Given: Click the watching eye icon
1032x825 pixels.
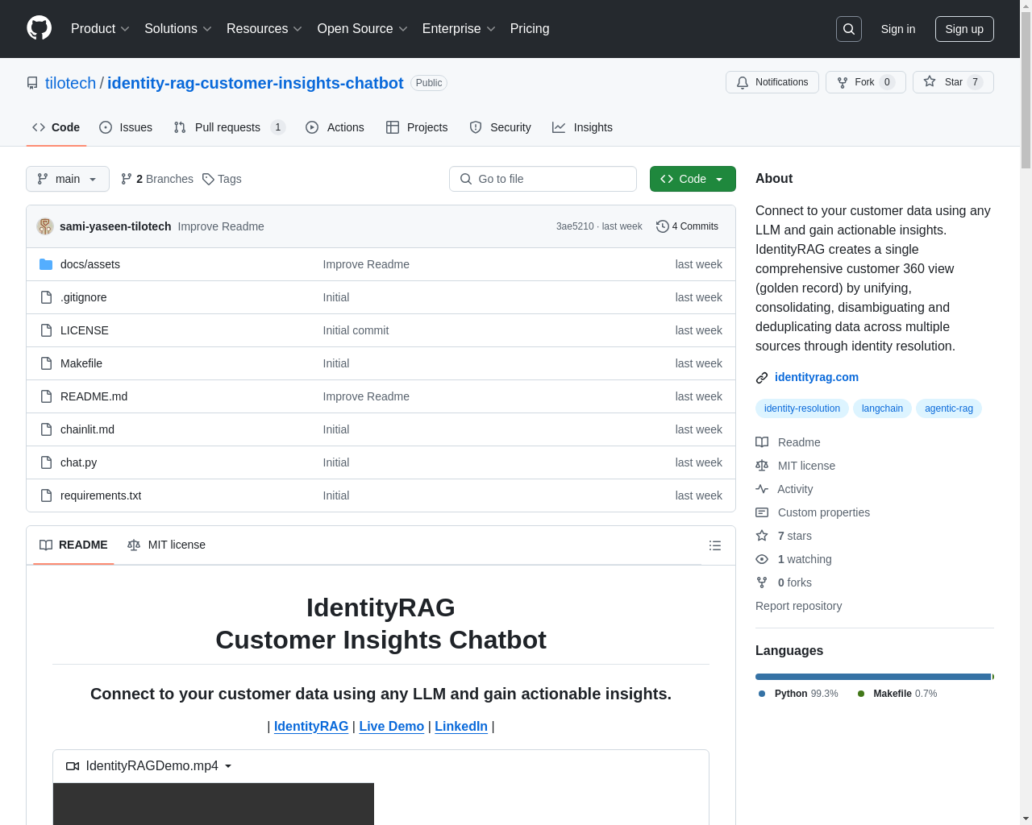Looking at the screenshot, I should 762,559.
